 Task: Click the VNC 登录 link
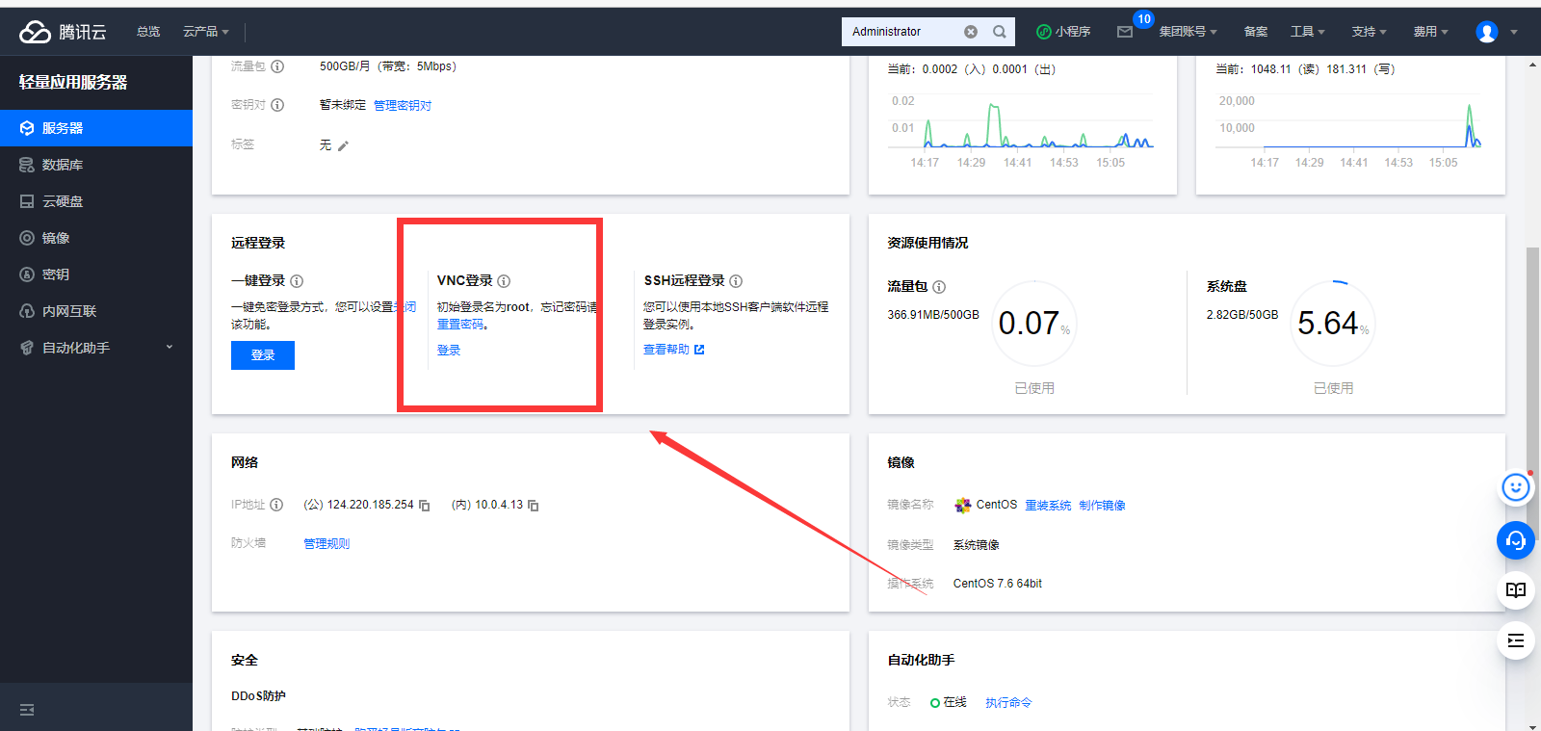pyautogui.click(x=449, y=351)
